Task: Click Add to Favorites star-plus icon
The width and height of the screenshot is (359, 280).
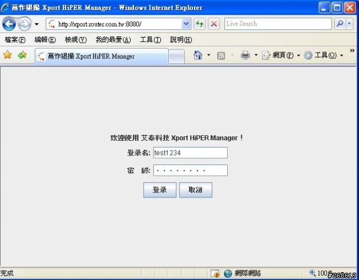Action: click(22, 55)
